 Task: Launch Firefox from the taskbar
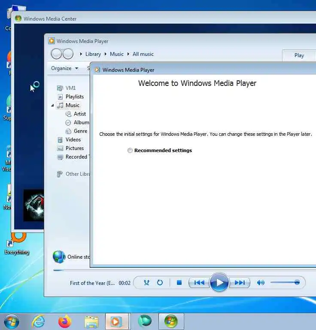click(65, 321)
